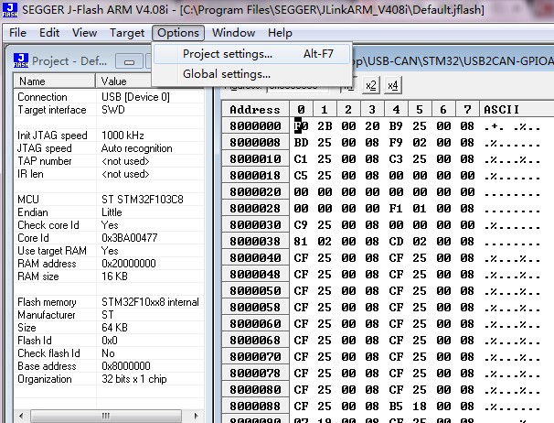The height and width of the screenshot is (423, 554).
Task: Click the Project panel J-Flash icon
Action: 21,60
